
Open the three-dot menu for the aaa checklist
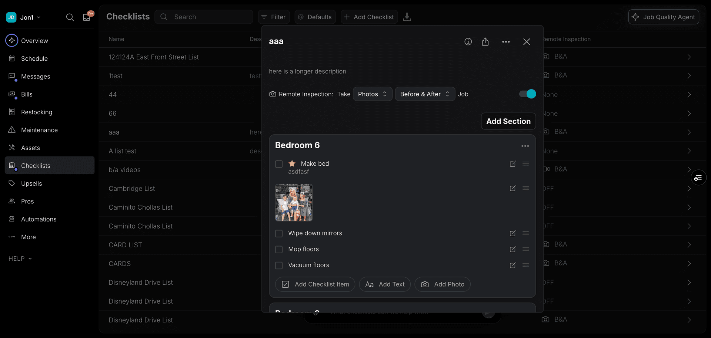[506, 42]
